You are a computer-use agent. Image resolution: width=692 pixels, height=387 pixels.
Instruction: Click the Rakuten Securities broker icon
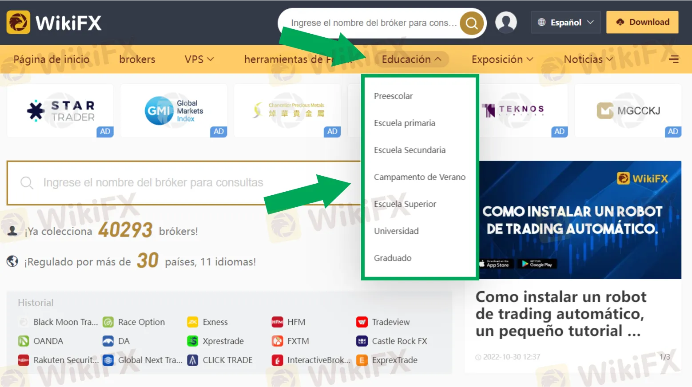pyautogui.click(x=23, y=360)
